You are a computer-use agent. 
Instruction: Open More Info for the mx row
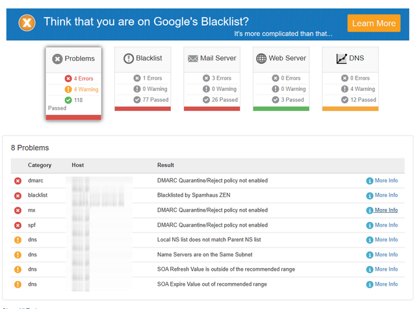click(x=385, y=210)
